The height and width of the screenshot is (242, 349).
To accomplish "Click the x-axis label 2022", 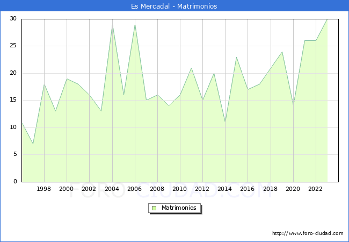I will pos(315,189).
